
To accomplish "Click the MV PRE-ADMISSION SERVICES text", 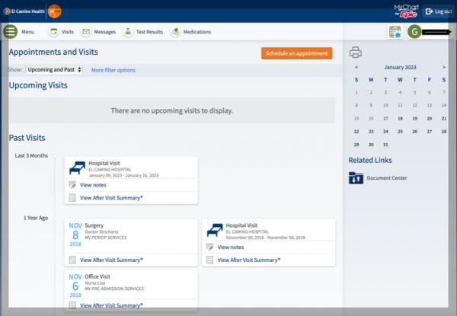I will (114, 289).
